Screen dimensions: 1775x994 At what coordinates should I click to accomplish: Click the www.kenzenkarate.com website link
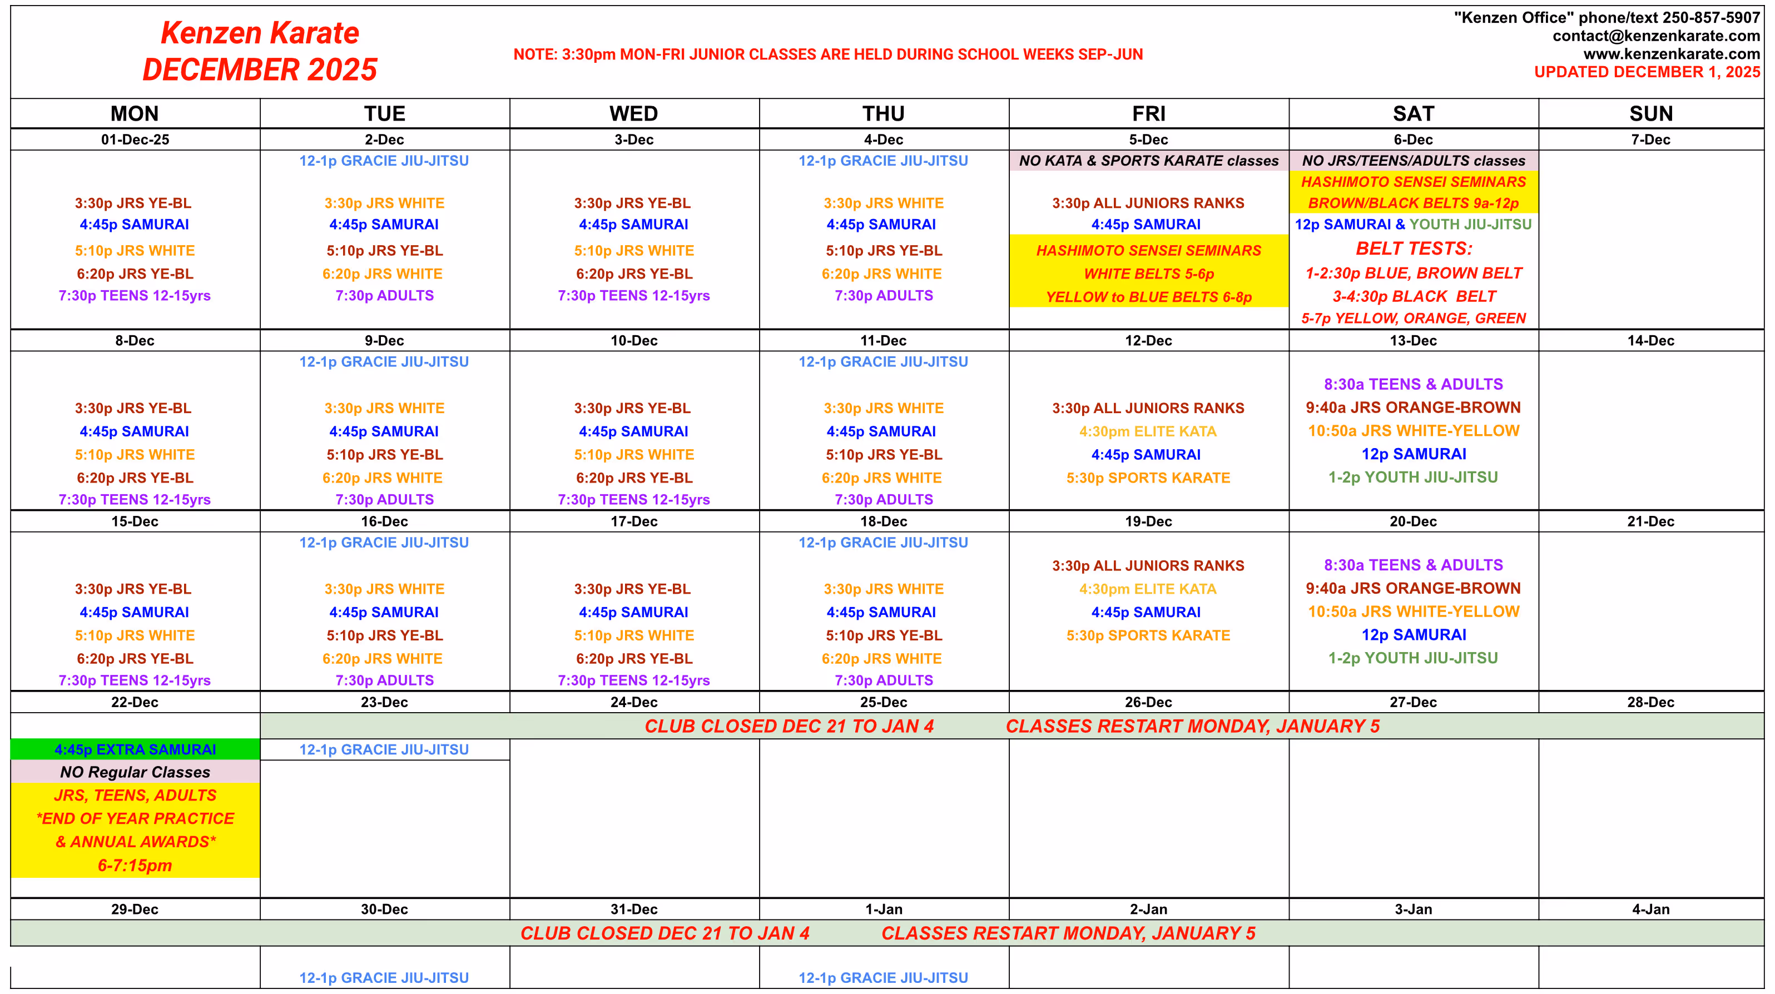click(1671, 54)
